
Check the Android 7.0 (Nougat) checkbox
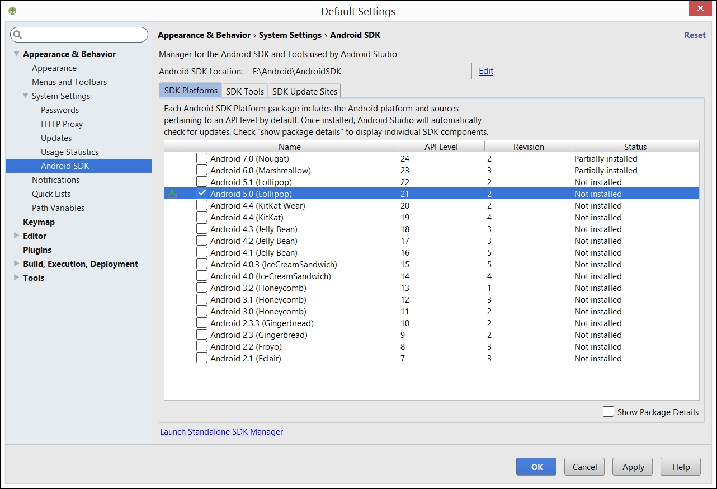[202, 158]
